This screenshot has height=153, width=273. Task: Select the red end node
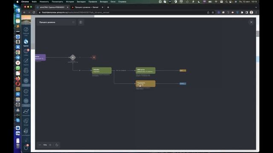pyautogui.click(x=94, y=57)
